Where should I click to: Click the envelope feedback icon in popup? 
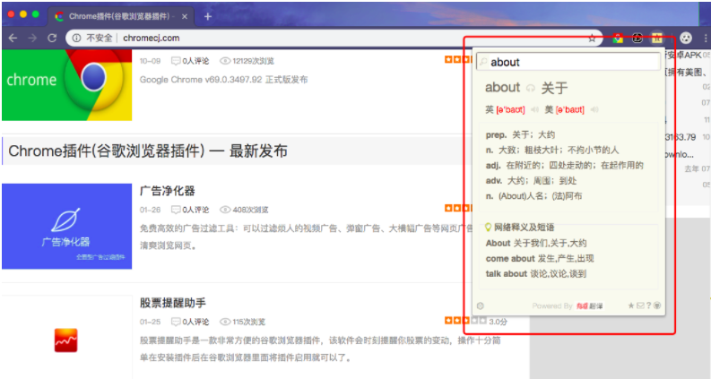pyautogui.click(x=640, y=306)
